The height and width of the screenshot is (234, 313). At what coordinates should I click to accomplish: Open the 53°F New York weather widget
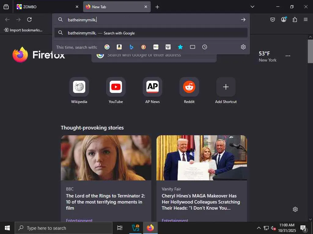[267, 56]
